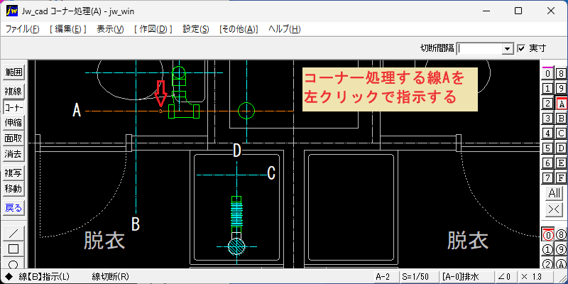Image resolution: width=568 pixels, height=284 pixels.
Task: Toggle layer group C square button
Action: pyautogui.click(x=561, y=133)
